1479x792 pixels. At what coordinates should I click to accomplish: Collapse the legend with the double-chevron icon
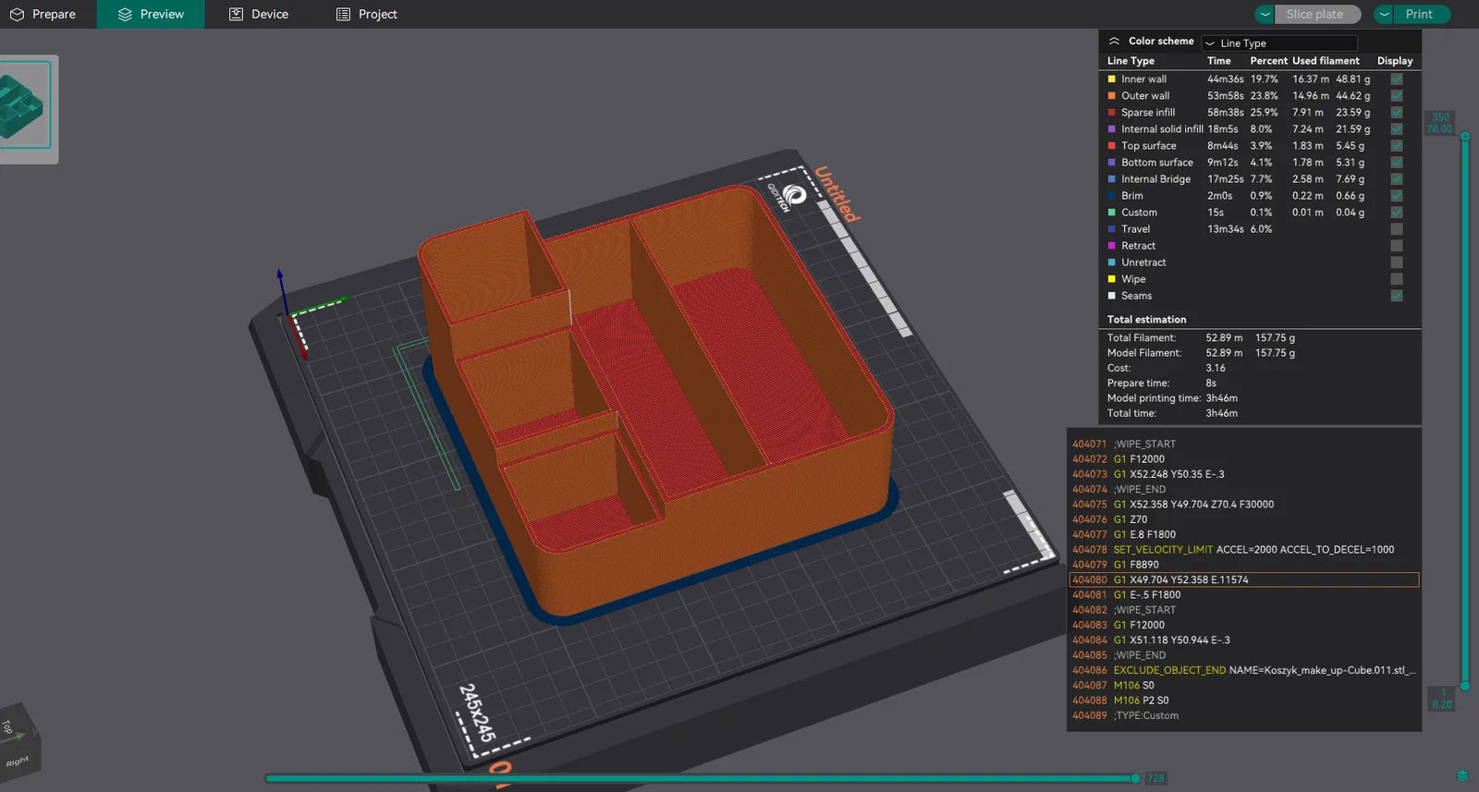pos(1114,41)
